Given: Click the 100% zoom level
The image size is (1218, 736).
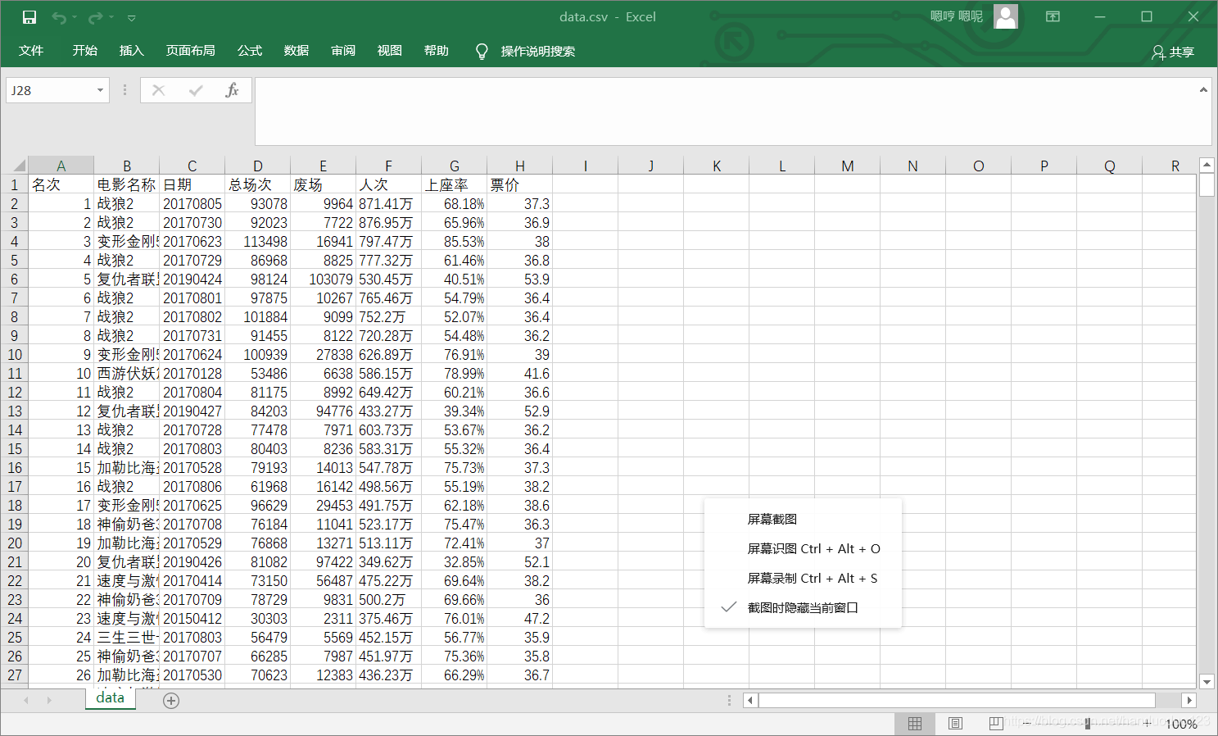Looking at the screenshot, I should coord(1181,725).
